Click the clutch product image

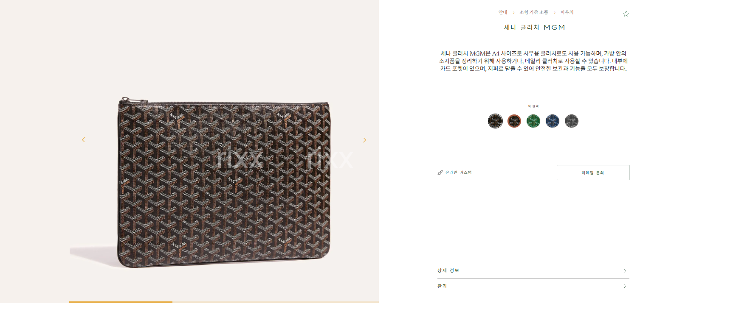pos(224,182)
